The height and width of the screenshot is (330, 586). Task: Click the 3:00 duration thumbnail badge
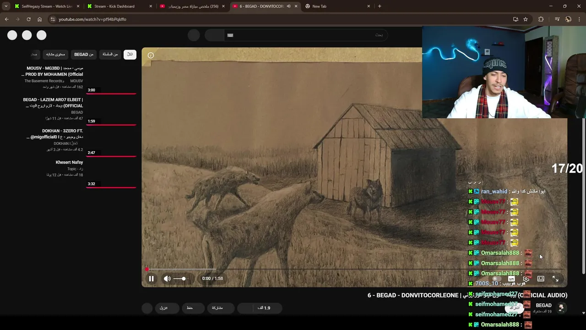(x=92, y=90)
